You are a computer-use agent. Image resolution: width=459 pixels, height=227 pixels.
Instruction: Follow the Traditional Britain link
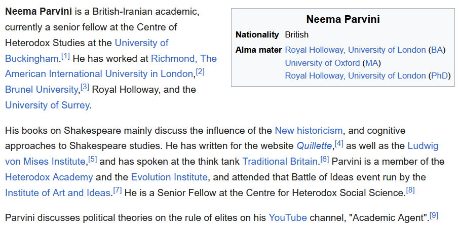coord(280,162)
